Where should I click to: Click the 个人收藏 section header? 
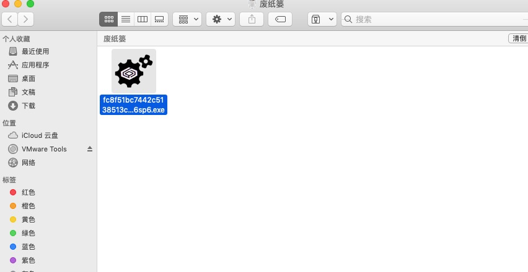[16, 39]
